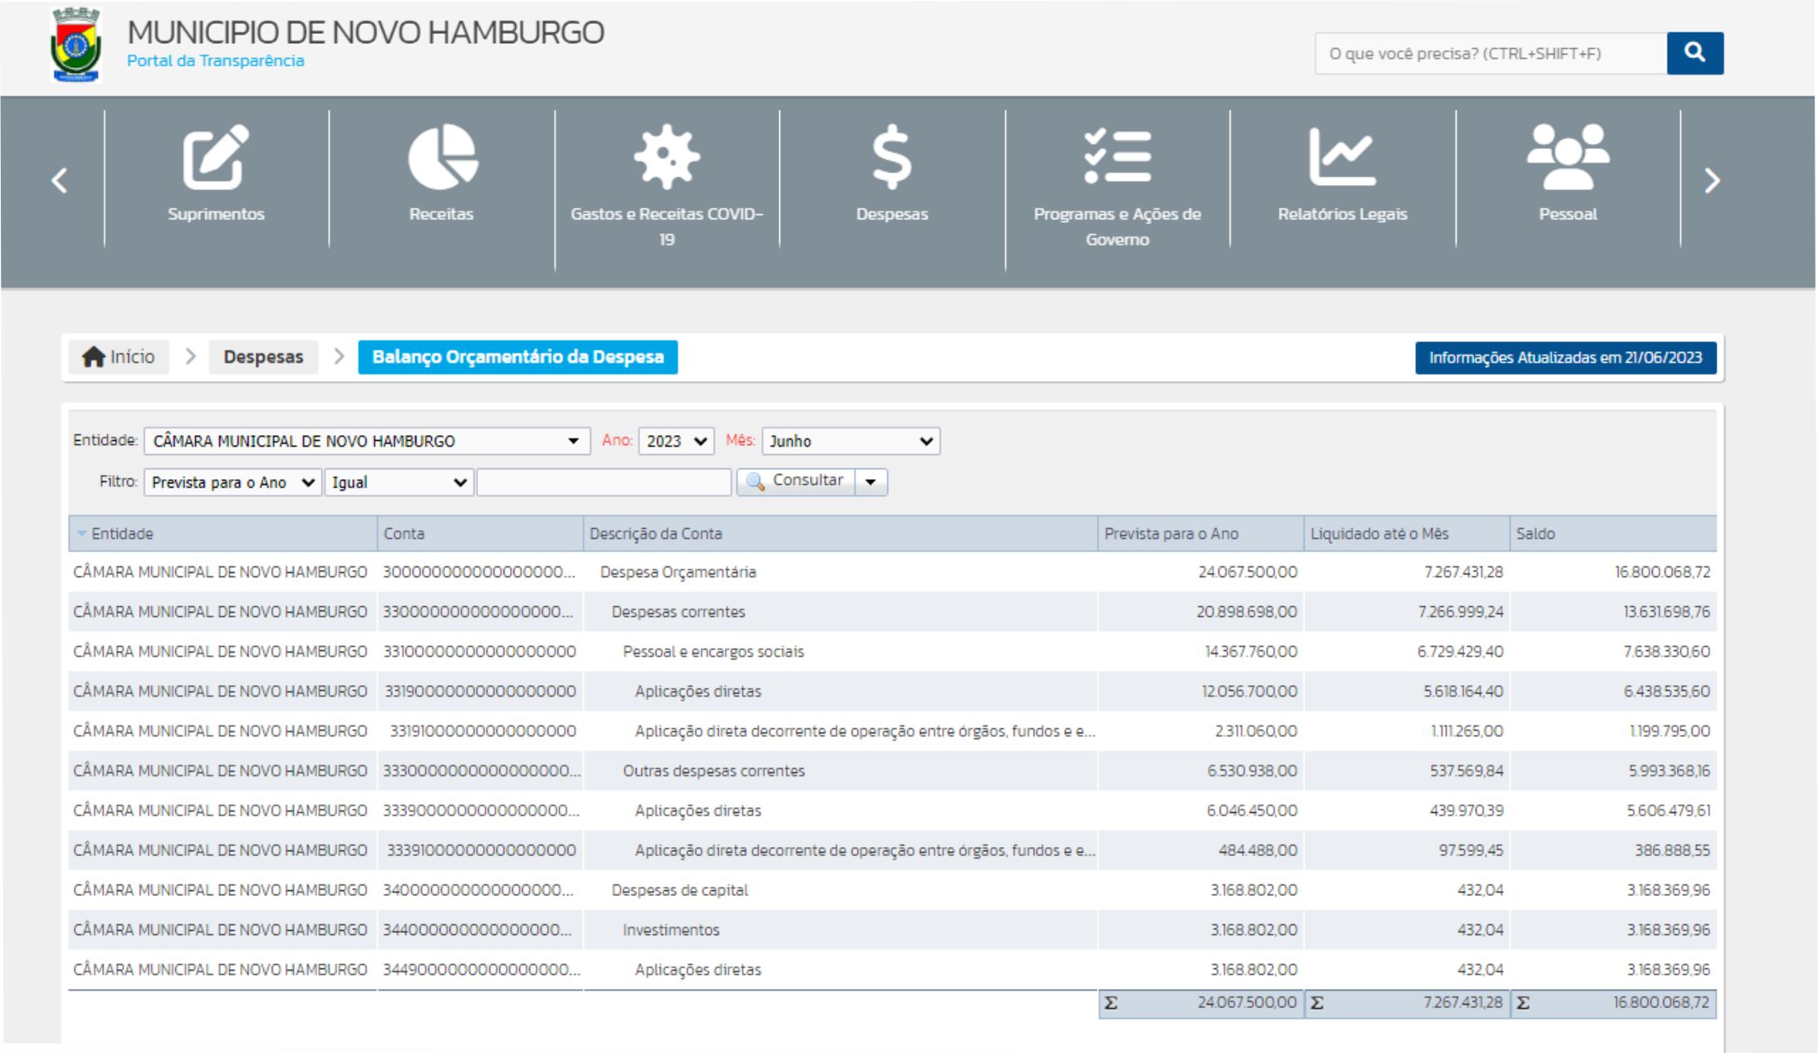
Task: Open the Receitas pie chart icon
Action: tap(441, 157)
